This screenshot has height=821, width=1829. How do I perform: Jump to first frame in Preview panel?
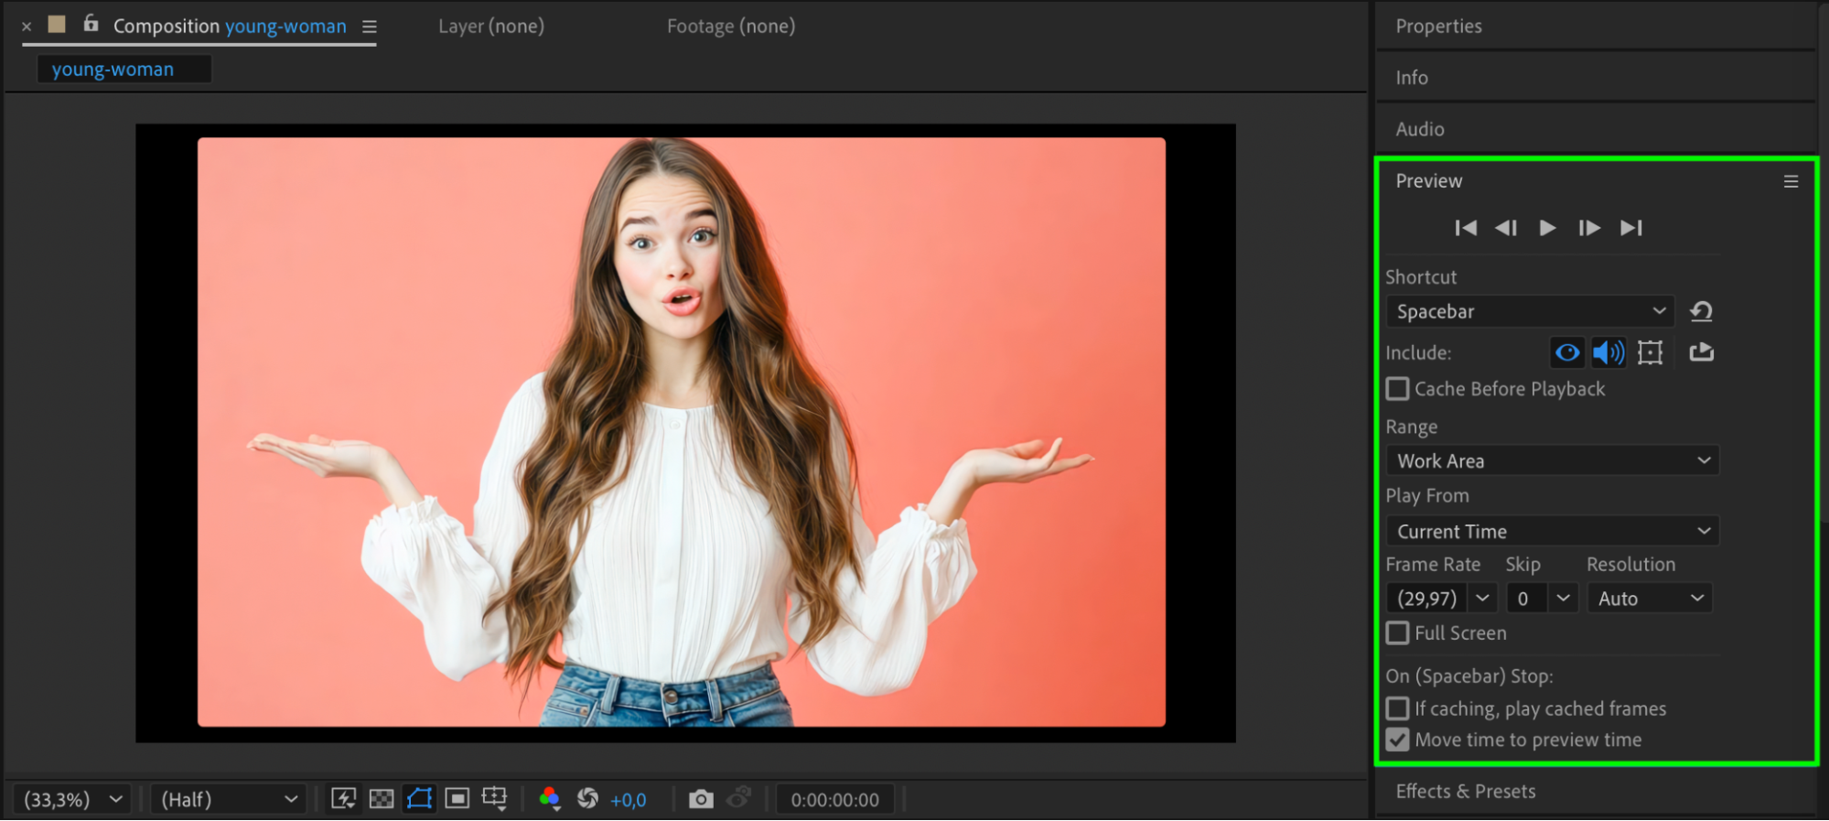pyautogui.click(x=1466, y=228)
